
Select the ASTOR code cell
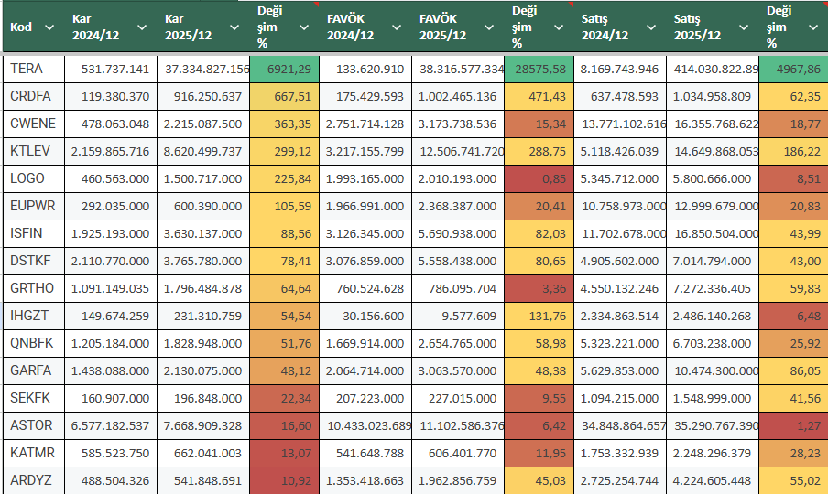click(34, 425)
